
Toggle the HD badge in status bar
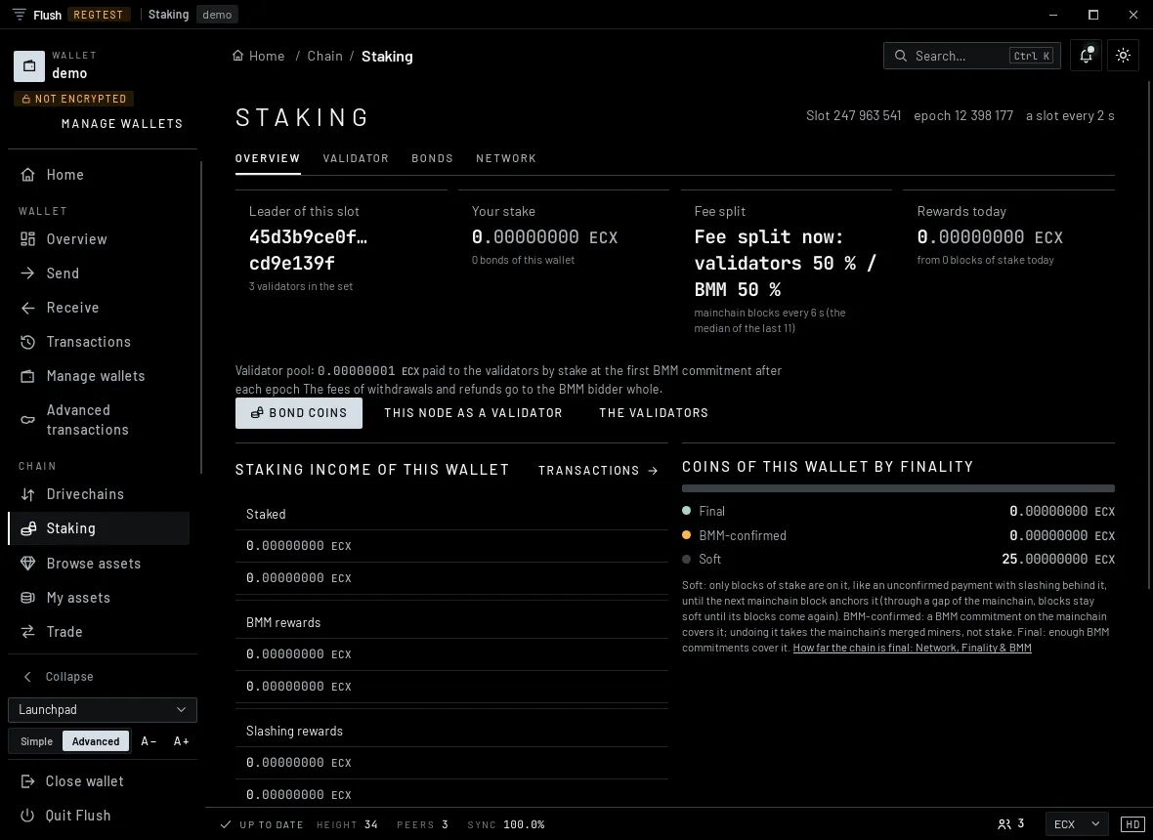click(1132, 824)
